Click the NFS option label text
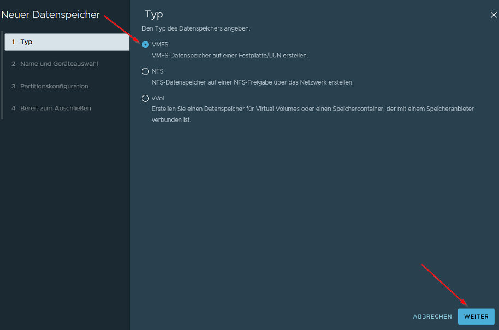The image size is (499, 330). (157, 71)
